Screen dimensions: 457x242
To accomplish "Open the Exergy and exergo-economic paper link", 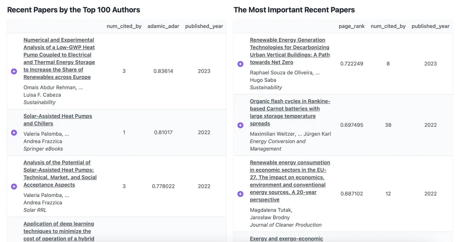I will click(x=286, y=238).
